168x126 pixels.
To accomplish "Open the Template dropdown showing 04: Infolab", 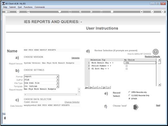I will tap(57, 86).
